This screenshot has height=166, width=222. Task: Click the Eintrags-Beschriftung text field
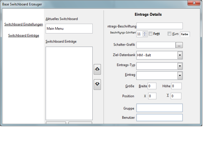[159, 26]
